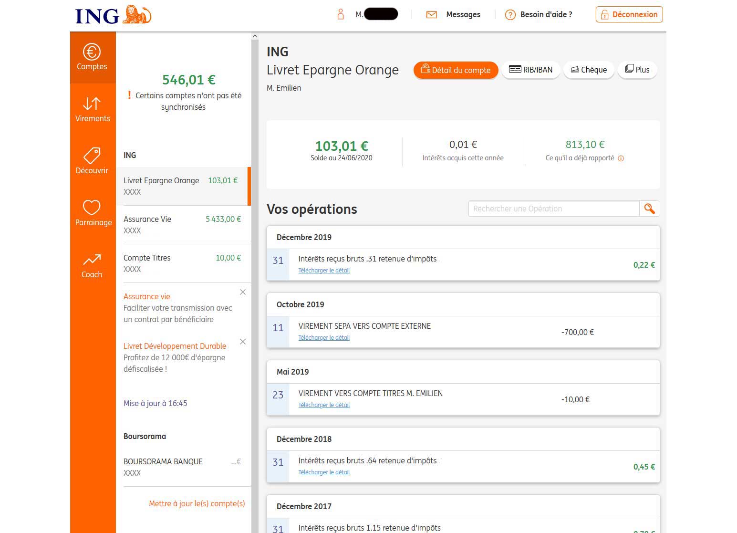
Task: Open the Plus options menu
Action: (637, 70)
